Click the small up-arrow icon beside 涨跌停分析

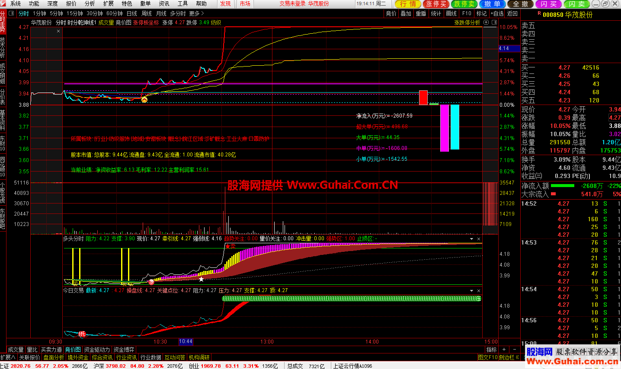pos(486,22)
